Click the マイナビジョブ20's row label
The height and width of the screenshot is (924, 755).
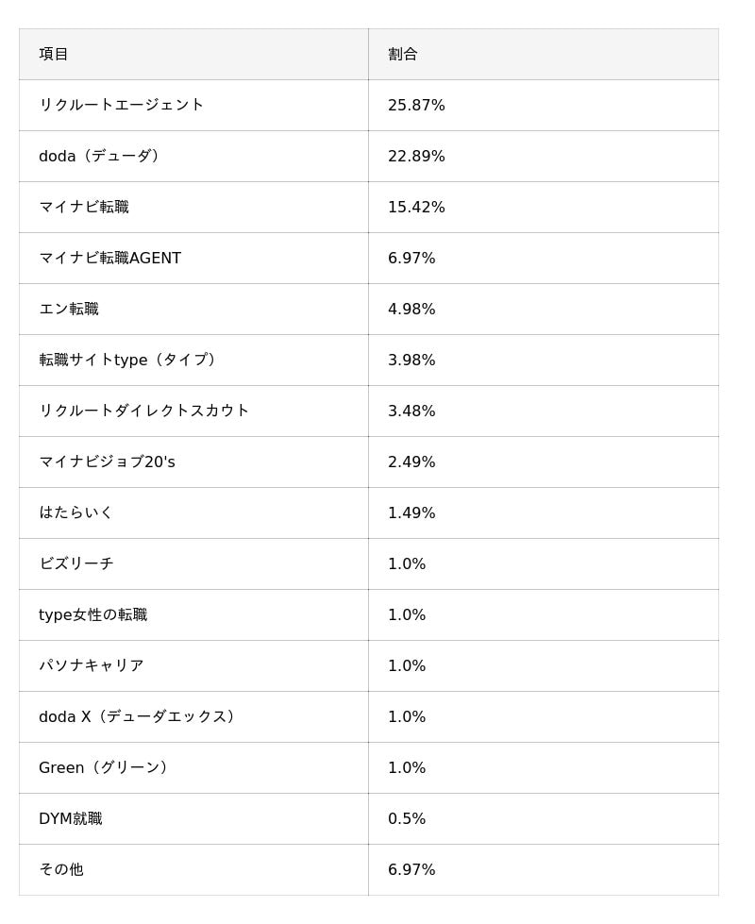pyautogui.click(x=107, y=462)
